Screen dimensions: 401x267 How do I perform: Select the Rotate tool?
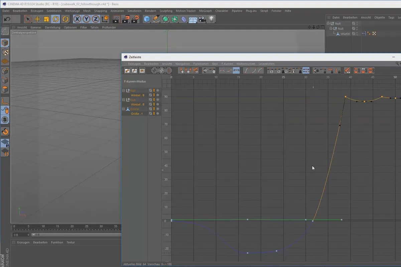click(x=56, y=19)
